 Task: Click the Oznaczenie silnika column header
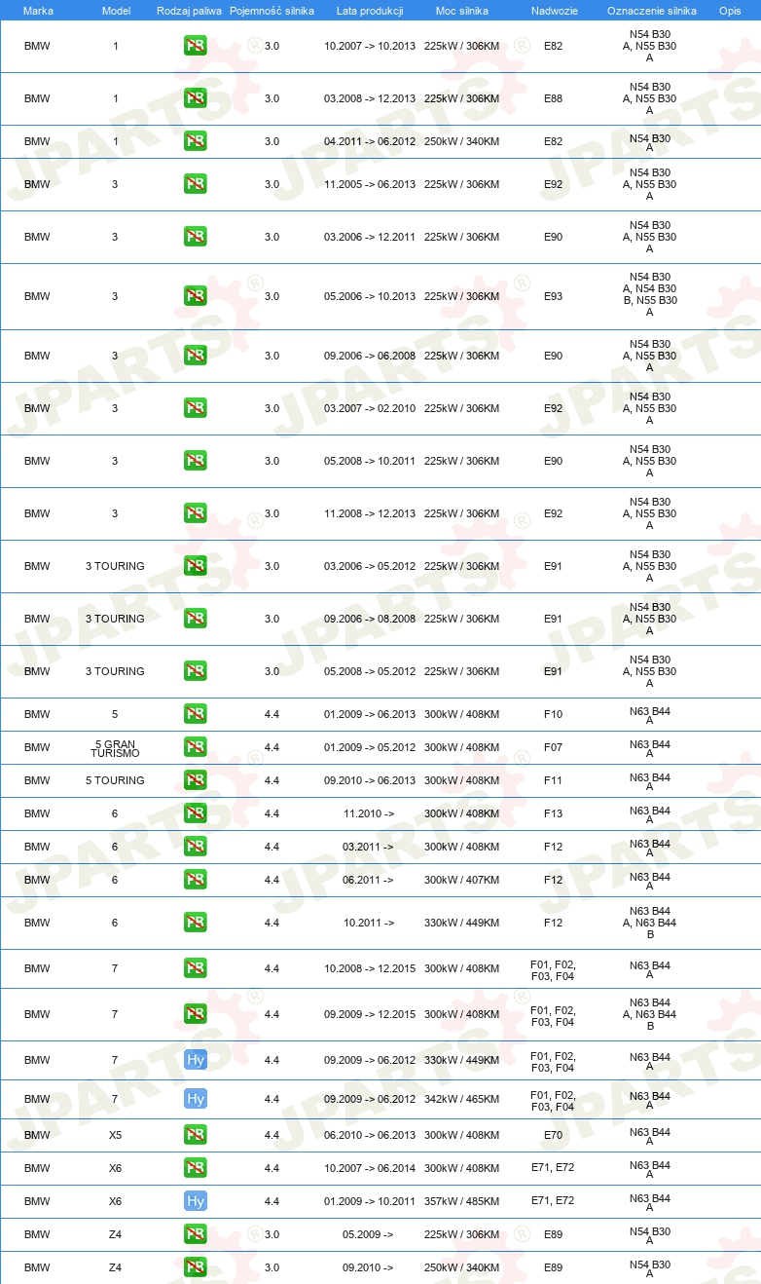[x=651, y=10]
